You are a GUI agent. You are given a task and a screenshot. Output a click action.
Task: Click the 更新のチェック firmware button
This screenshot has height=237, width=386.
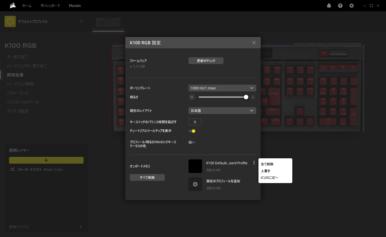point(206,61)
